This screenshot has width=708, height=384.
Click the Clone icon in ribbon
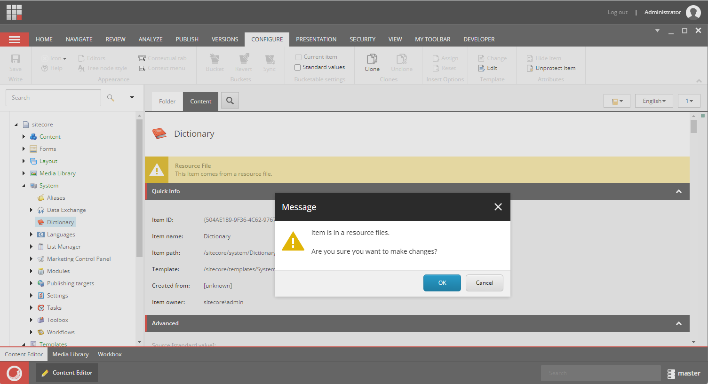click(x=372, y=59)
